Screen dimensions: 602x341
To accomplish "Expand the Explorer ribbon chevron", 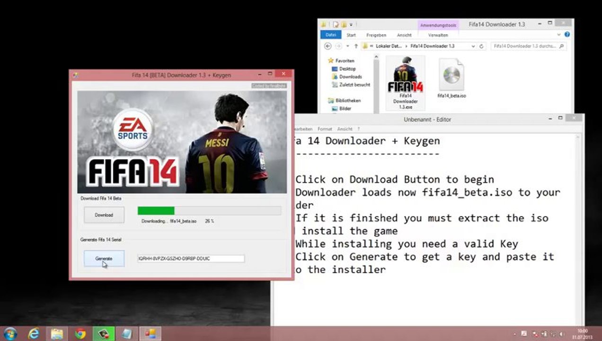I will click(x=560, y=35).
